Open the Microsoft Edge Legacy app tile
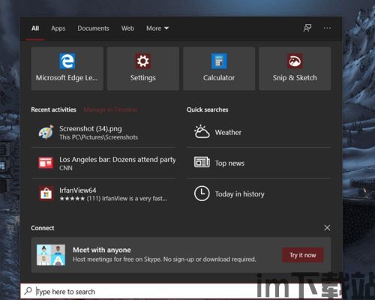The height and width of the screenshot is (300, 375). [x=67, y=68]
